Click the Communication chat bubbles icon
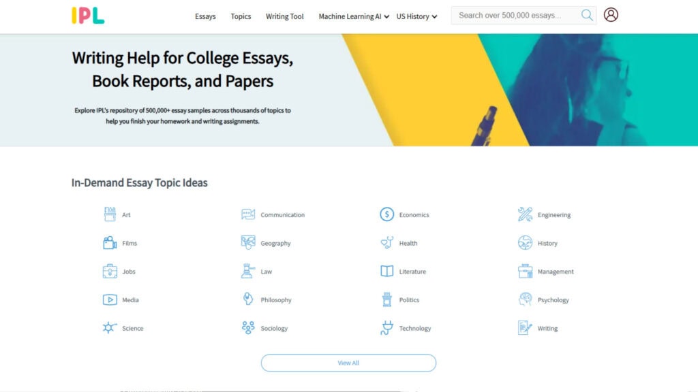 [x=248, y=214]
